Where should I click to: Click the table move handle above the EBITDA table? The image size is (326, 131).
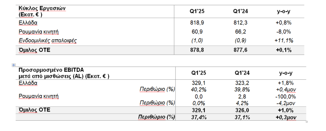(x=13, y=65)
